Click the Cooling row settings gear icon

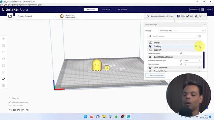196,46
